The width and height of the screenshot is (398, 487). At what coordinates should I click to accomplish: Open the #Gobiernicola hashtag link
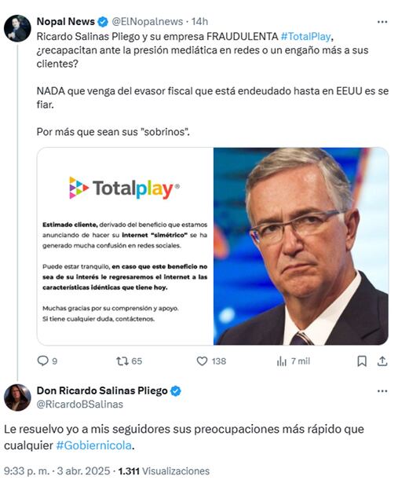tap(93, 445)
